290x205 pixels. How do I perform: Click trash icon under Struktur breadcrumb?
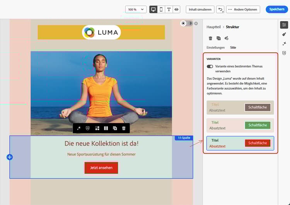click(210, 38)
